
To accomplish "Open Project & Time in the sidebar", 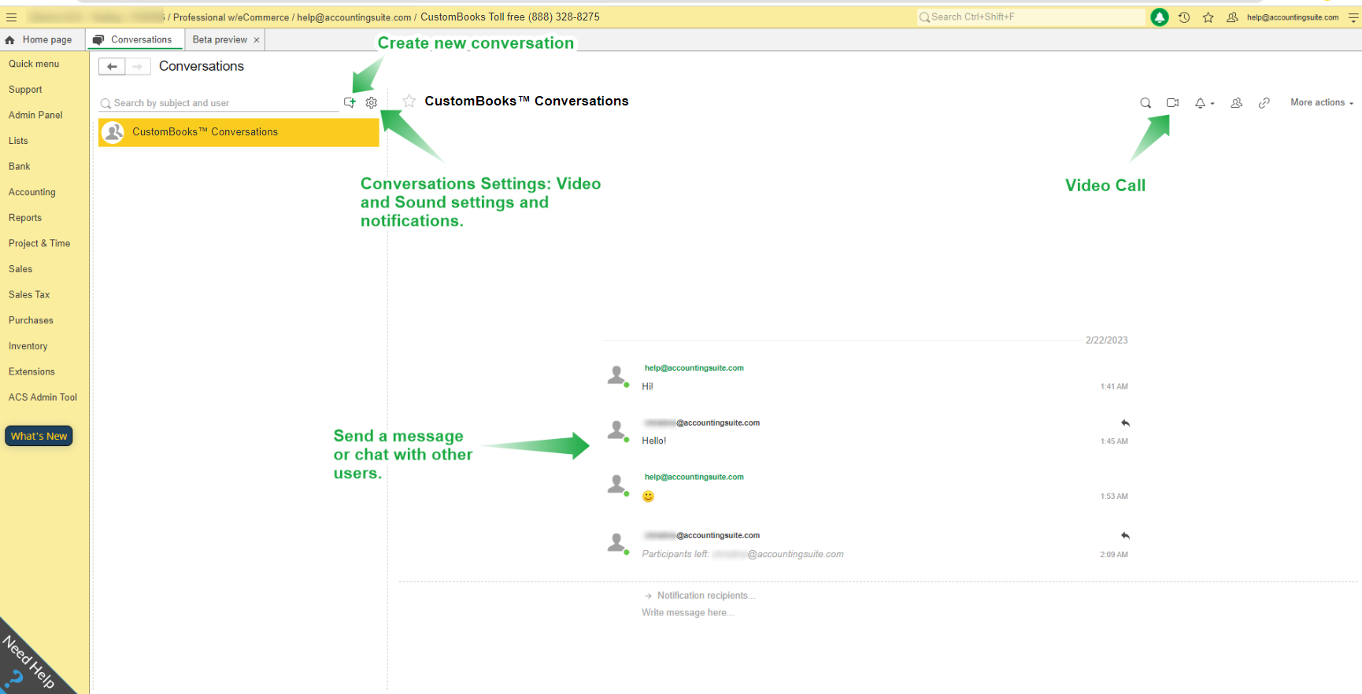I will coord(39,244).
